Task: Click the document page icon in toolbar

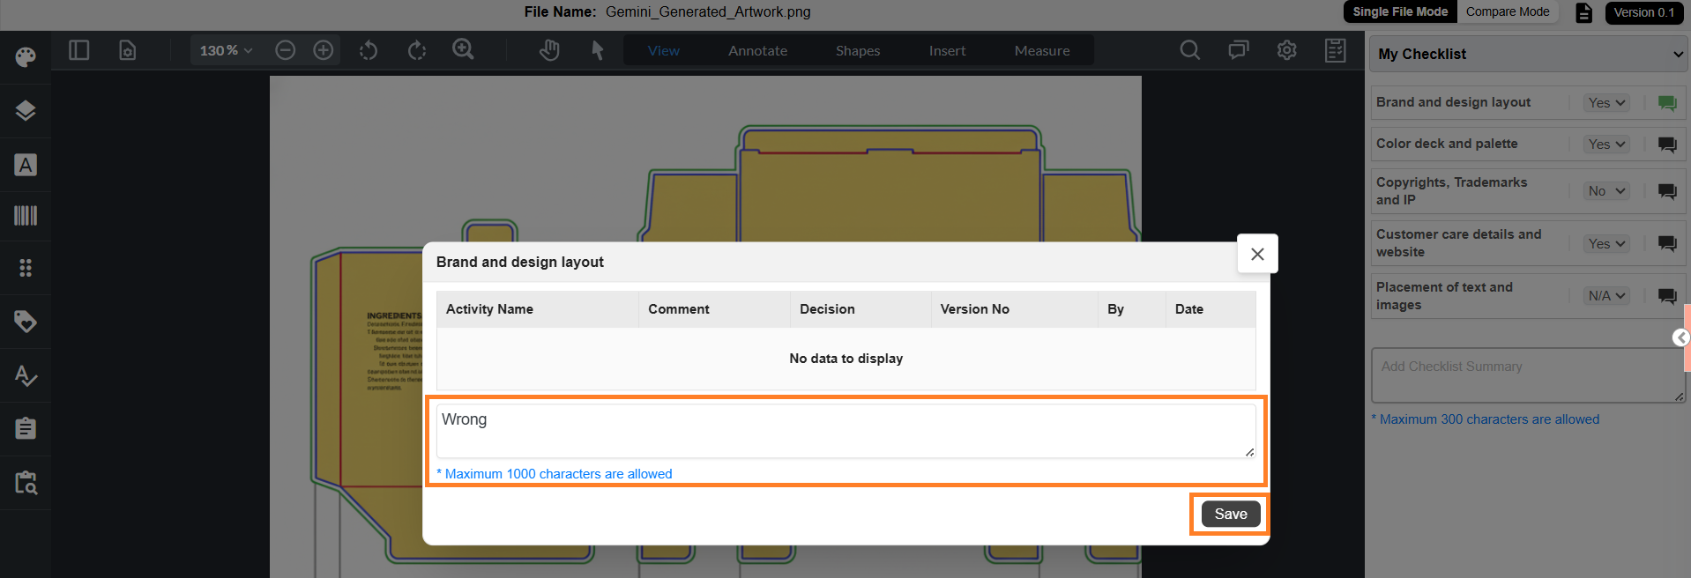Action: (x=128, y=50)
